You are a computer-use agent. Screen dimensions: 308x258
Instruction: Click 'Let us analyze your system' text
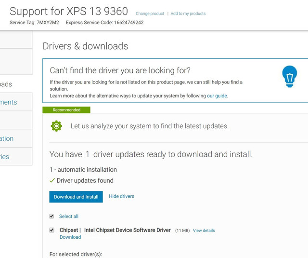click(x=150, y=126)
